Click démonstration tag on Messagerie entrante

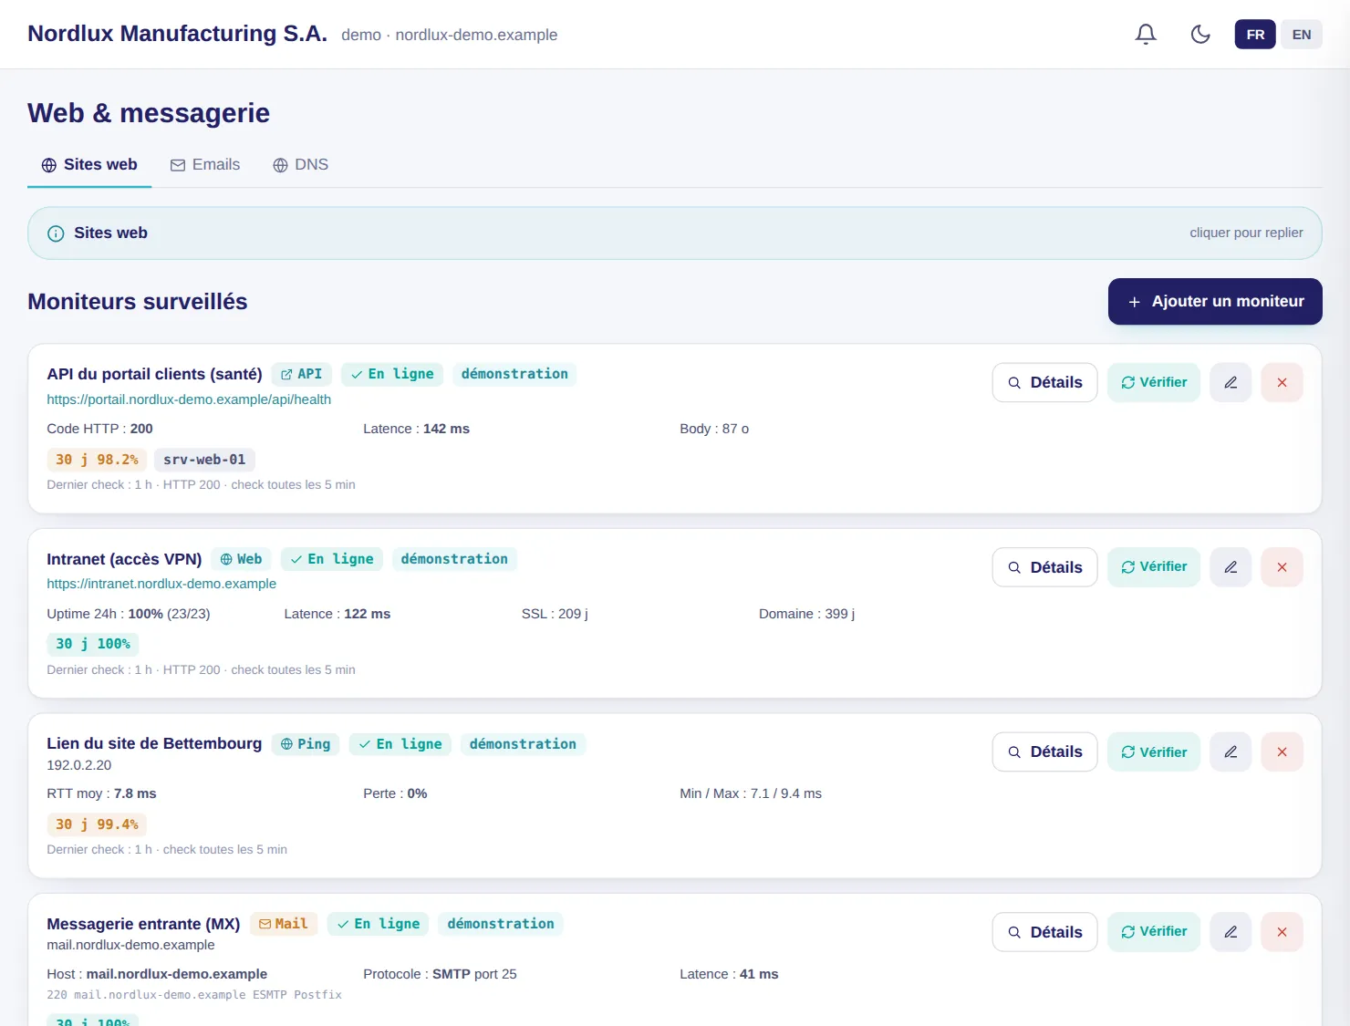[x=501, y=924]
